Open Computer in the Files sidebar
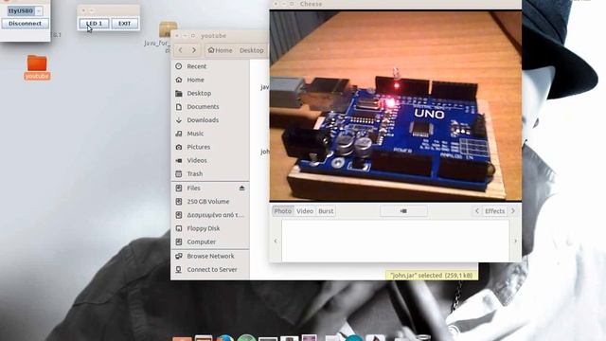Image resolution: width=606 pixels, height=341 pixels. [x=210, y=242]
